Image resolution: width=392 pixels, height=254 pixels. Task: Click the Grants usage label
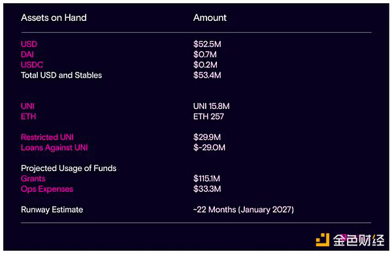click(33, 178)
